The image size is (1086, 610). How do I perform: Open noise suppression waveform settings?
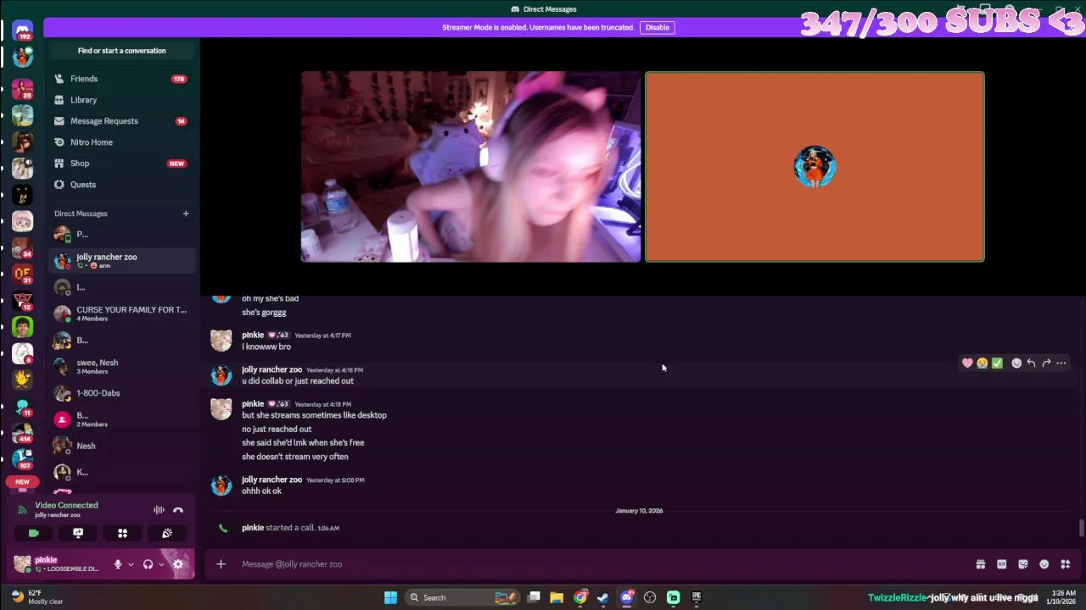click(159, 510)
